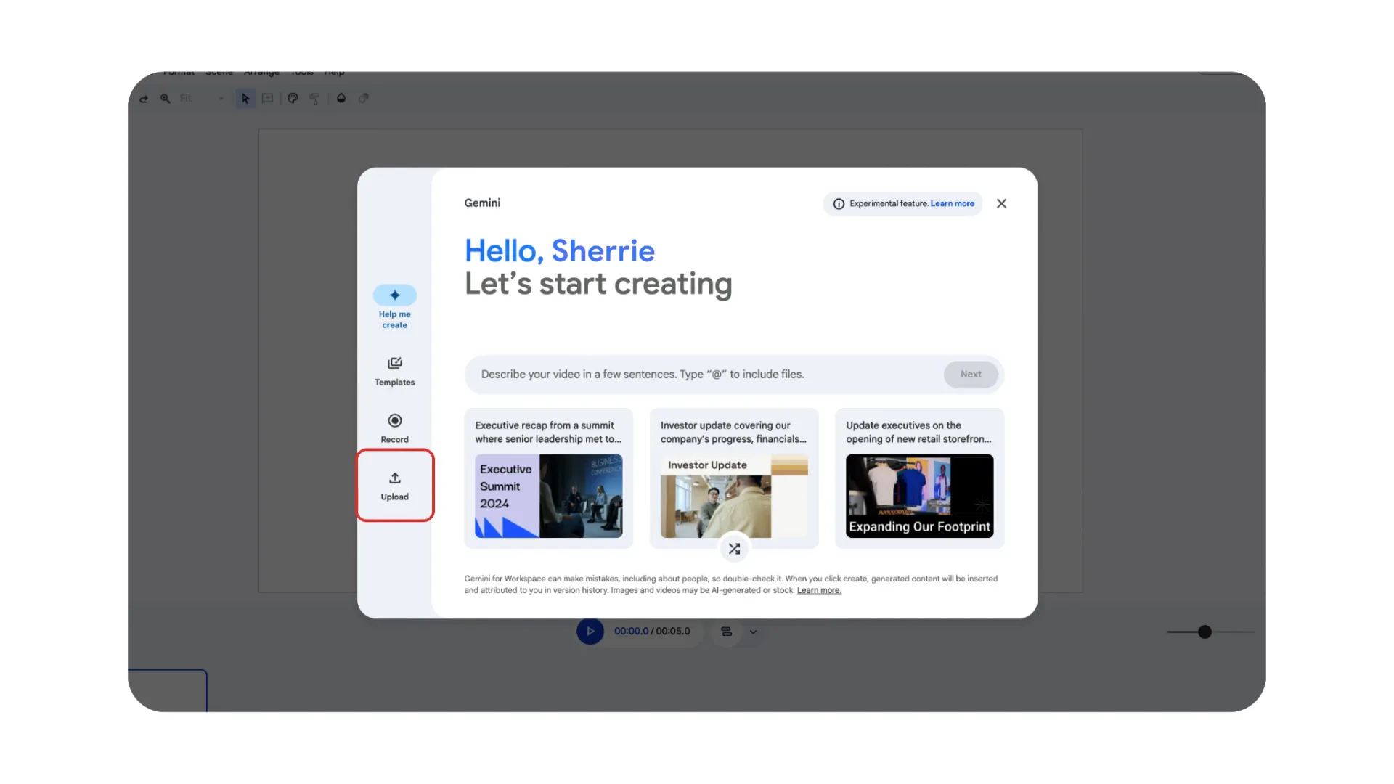The width and height of the screenshot is (1394, 784).
Task: Click the Help me create icon
Action: tap(394, 294)
